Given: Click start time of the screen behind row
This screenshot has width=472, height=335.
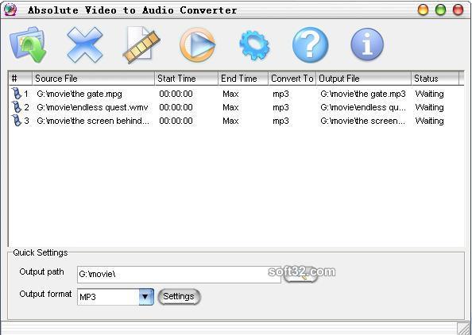Looking at the screenshot, I should point(176,121).
